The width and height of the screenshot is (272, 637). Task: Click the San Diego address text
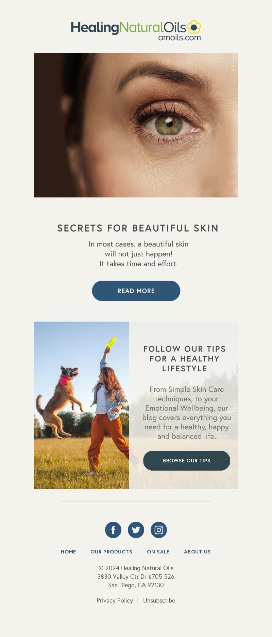136,585
